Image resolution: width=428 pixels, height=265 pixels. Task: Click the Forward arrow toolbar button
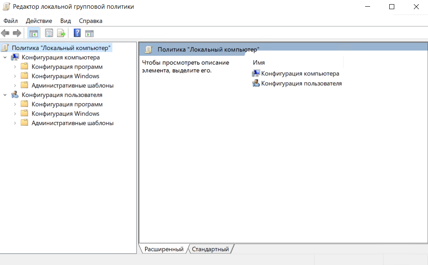[17, 33]
